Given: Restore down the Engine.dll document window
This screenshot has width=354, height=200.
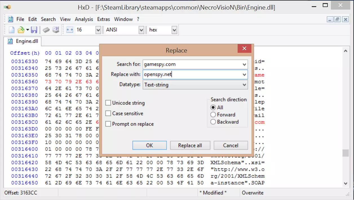Looking at the screenshot, I should [337, 19].
